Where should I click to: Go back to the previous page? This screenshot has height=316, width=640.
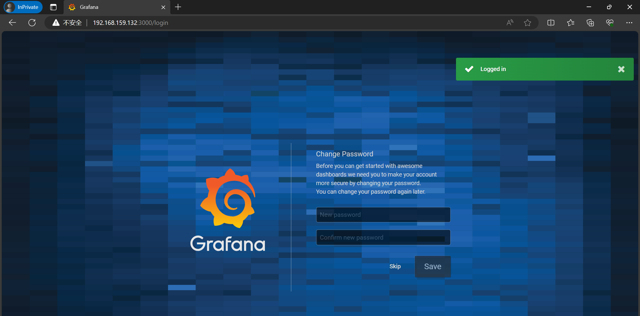[12, 23]
